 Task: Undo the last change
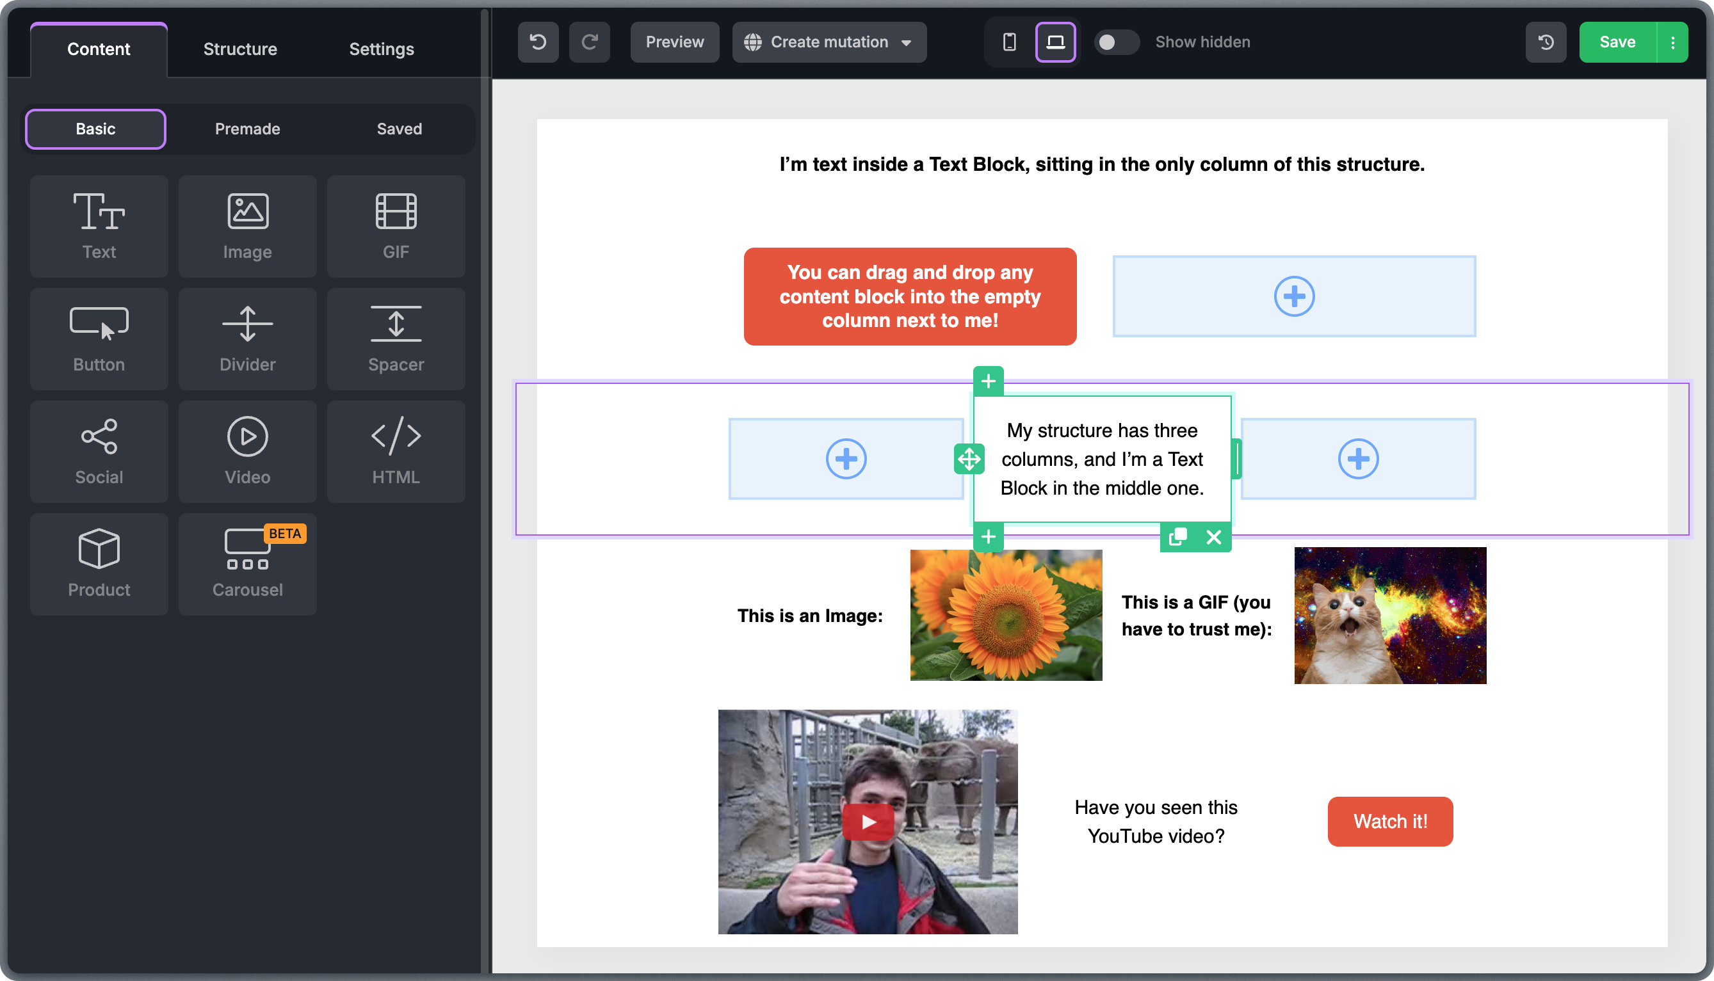click(537, 42)
